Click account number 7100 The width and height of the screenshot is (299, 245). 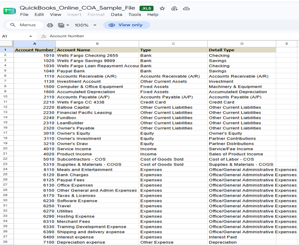click(34, 242)
